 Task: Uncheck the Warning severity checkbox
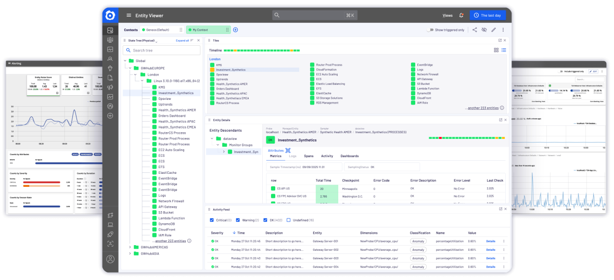[x=239, y=220]
